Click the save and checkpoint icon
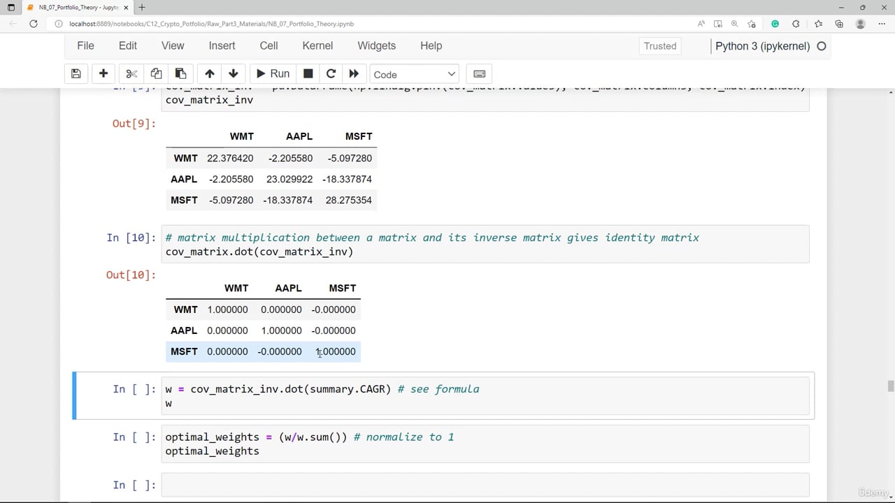895x503 pixels. pos(76,74)
